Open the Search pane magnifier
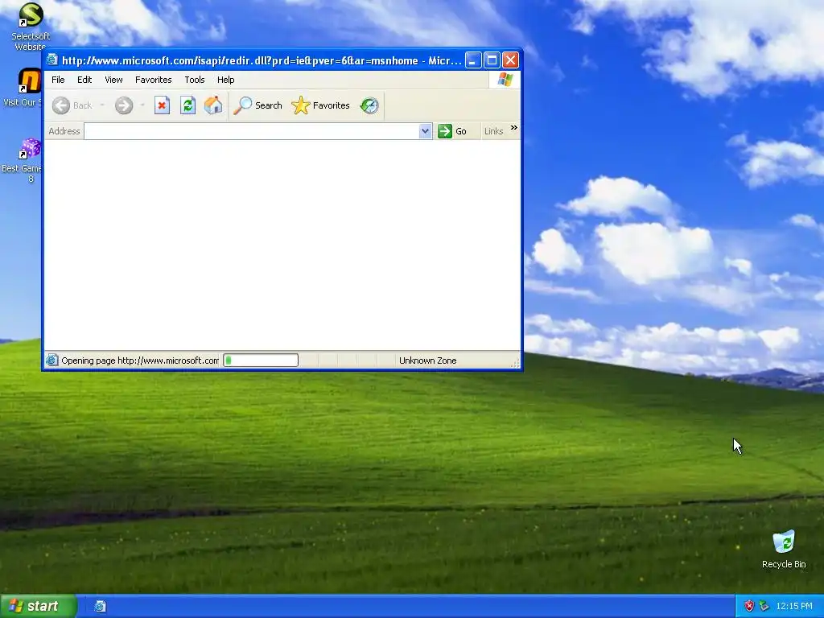This screenshot has height=618, width=824. click(x=258, y=105)
